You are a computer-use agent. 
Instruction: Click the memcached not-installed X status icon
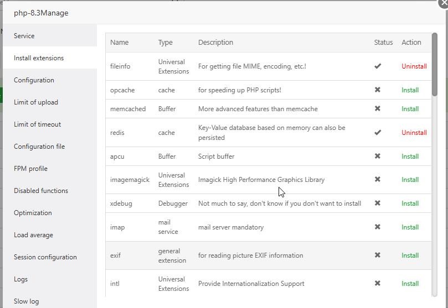click(378, 109)
